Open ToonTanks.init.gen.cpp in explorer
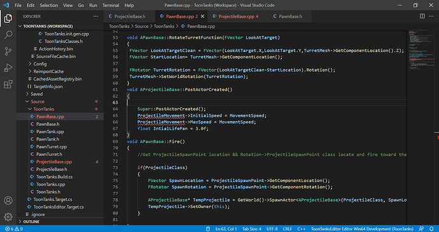 point(67,34)
